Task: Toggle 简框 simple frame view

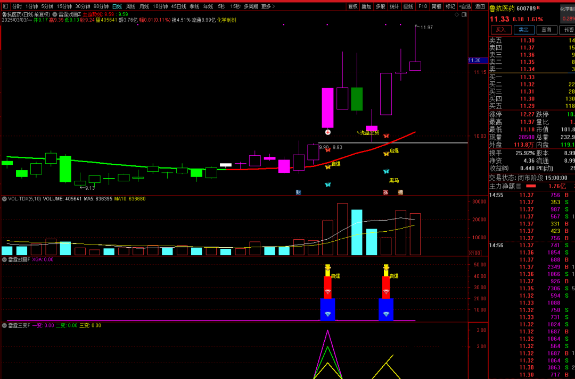Action: (436, 6)
